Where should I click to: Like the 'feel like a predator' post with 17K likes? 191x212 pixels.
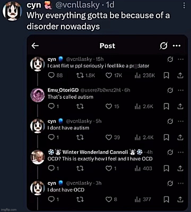108,75
